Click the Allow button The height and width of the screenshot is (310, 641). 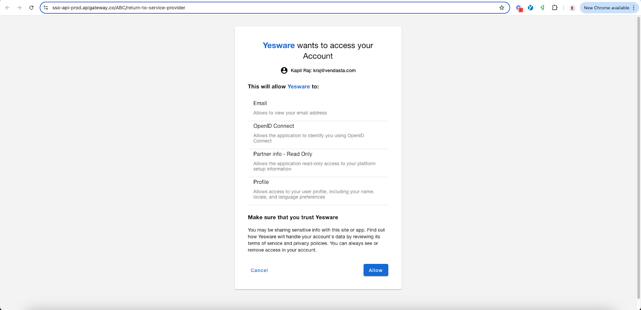[376, 270]
